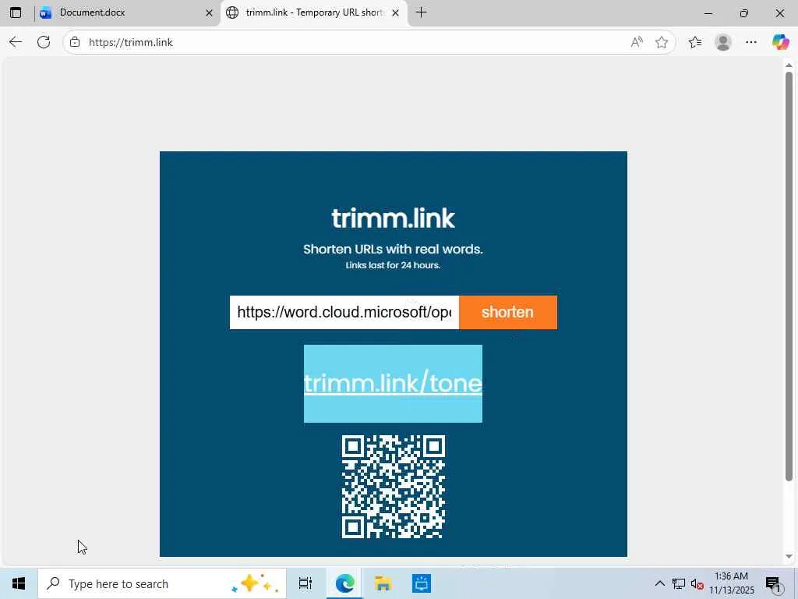The image size is (798, 599).
Task: Click the page vertical scrollbar
Action: point(789,275)
